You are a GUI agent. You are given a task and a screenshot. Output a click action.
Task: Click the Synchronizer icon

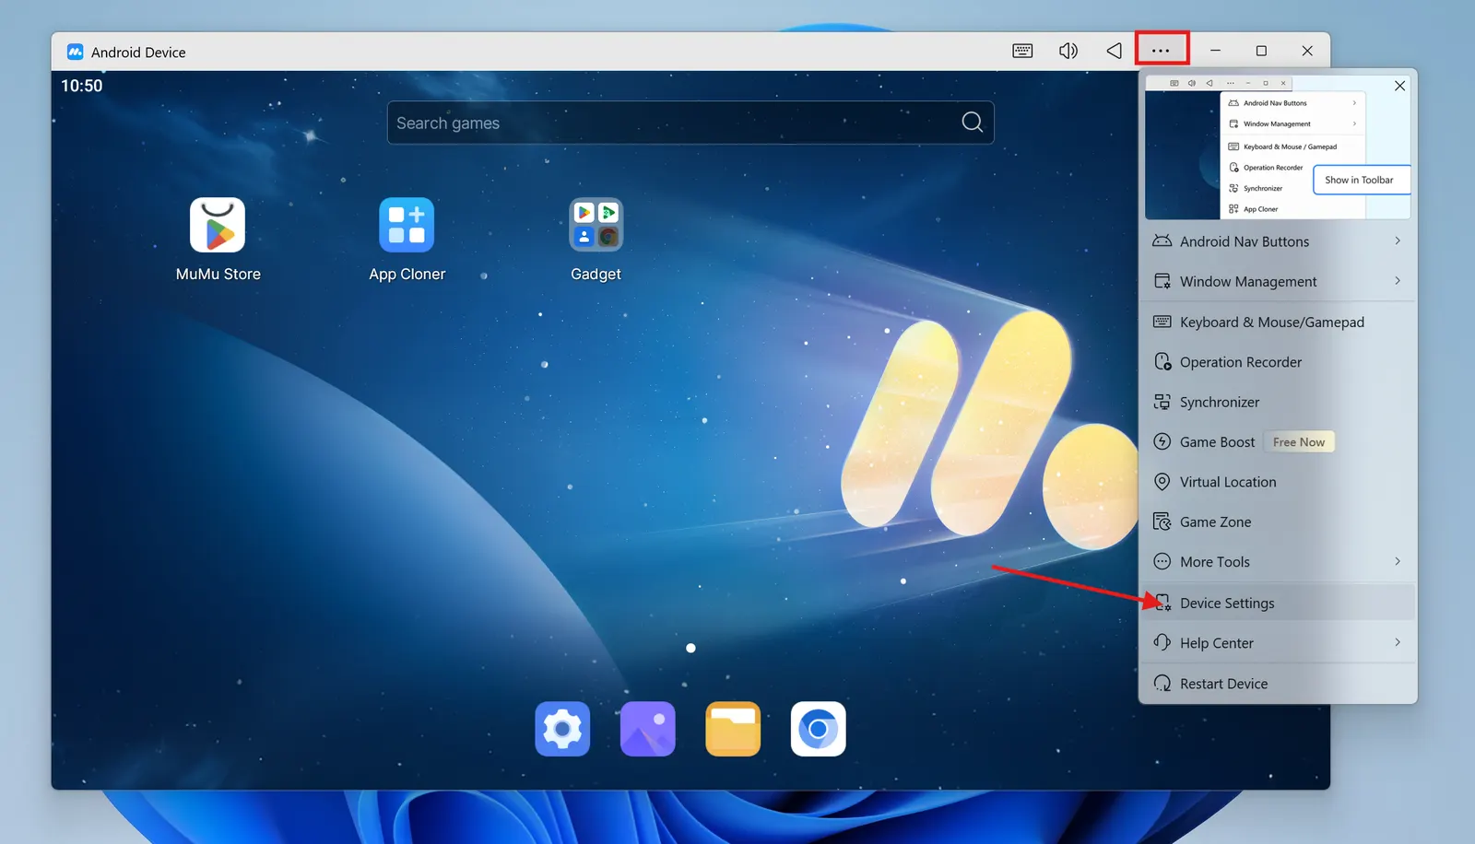tap(1162, 402)
